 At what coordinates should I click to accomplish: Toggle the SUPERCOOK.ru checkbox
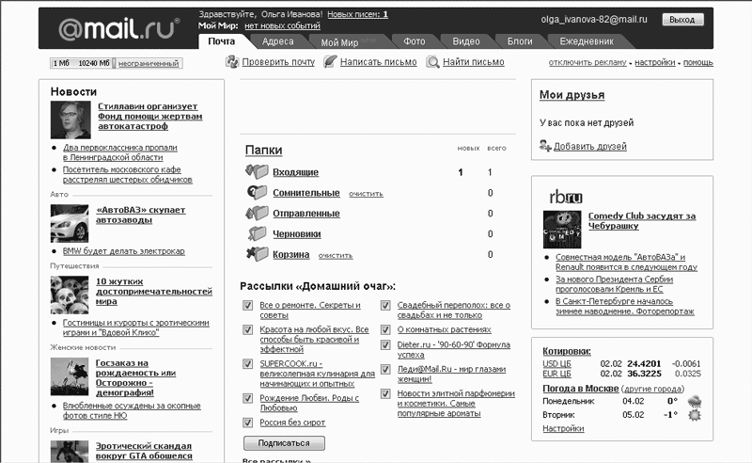(x=247, y=363)
